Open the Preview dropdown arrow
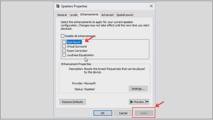Screen dimensions: 213x120 [x=147, y=102]
